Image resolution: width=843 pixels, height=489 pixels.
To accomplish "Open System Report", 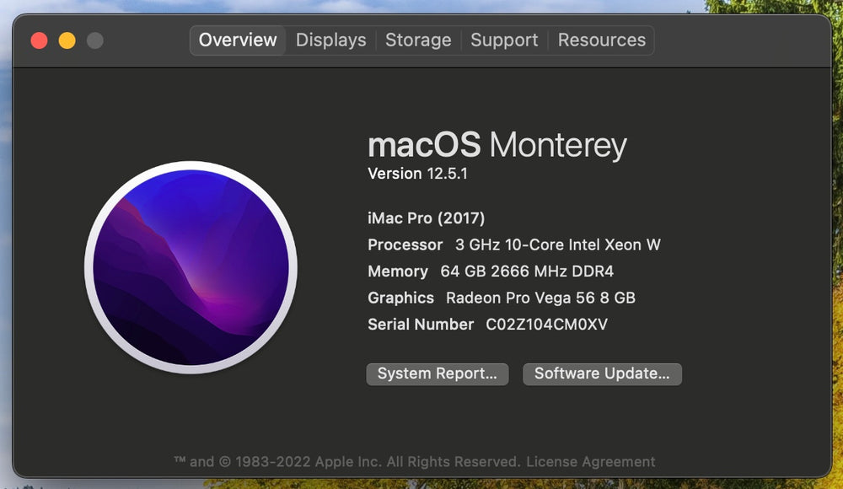I will point(437,373).
